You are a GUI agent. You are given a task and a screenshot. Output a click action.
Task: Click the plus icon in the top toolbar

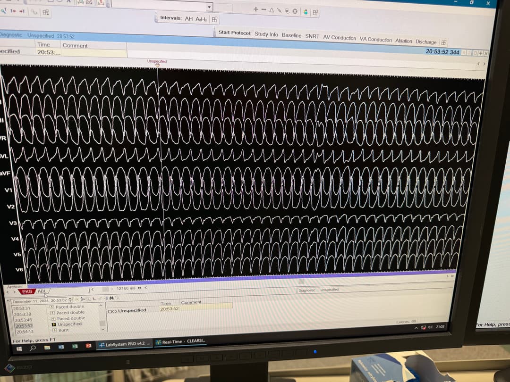point(255,9)
